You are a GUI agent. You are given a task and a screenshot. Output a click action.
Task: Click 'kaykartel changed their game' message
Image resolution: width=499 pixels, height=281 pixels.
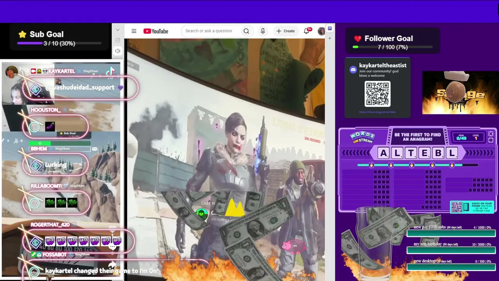103,271
